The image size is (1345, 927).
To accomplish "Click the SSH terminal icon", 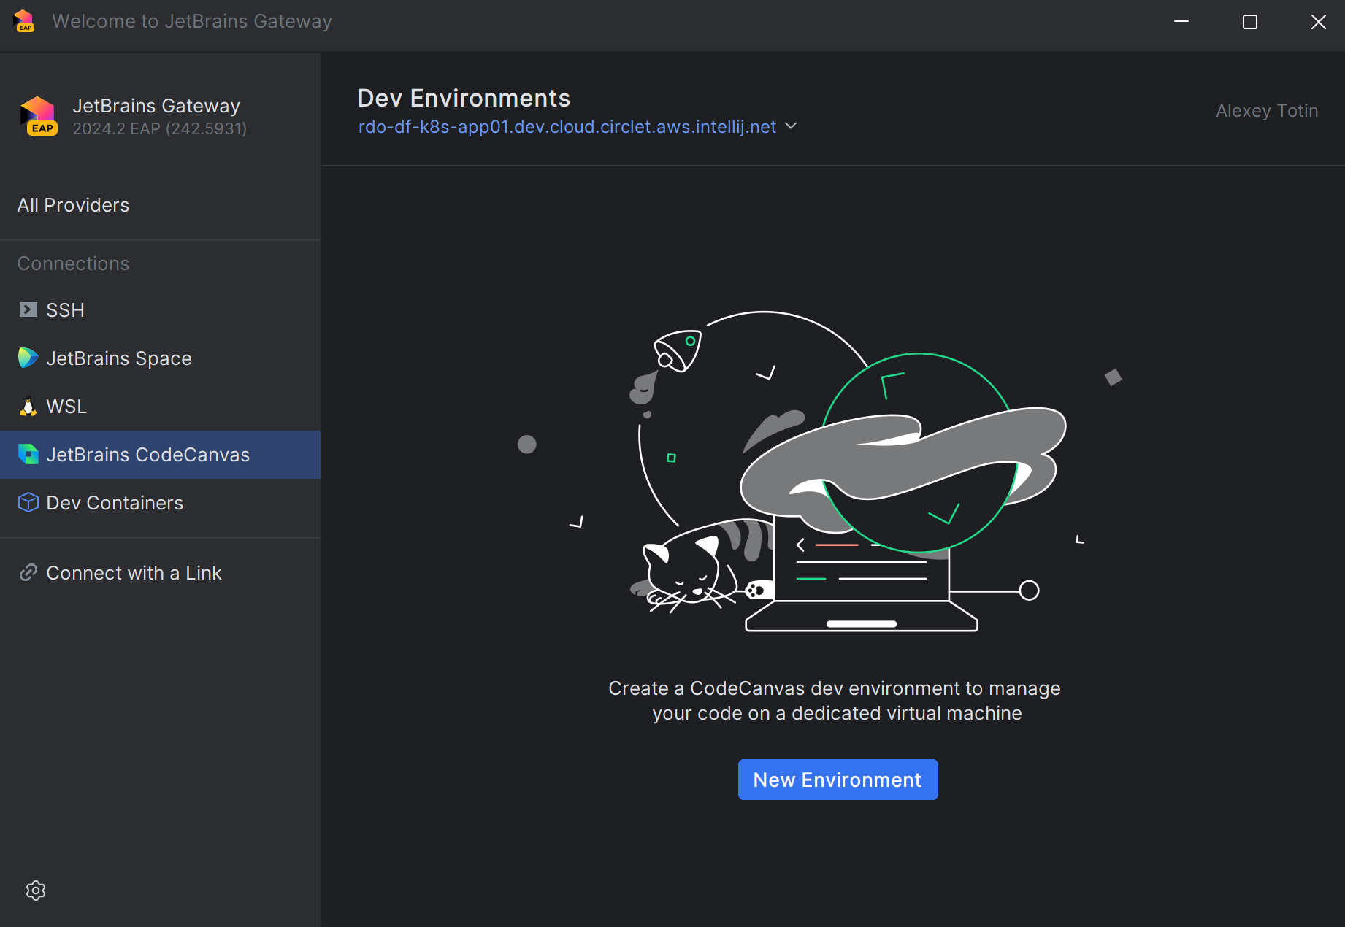I will (28, 310).
